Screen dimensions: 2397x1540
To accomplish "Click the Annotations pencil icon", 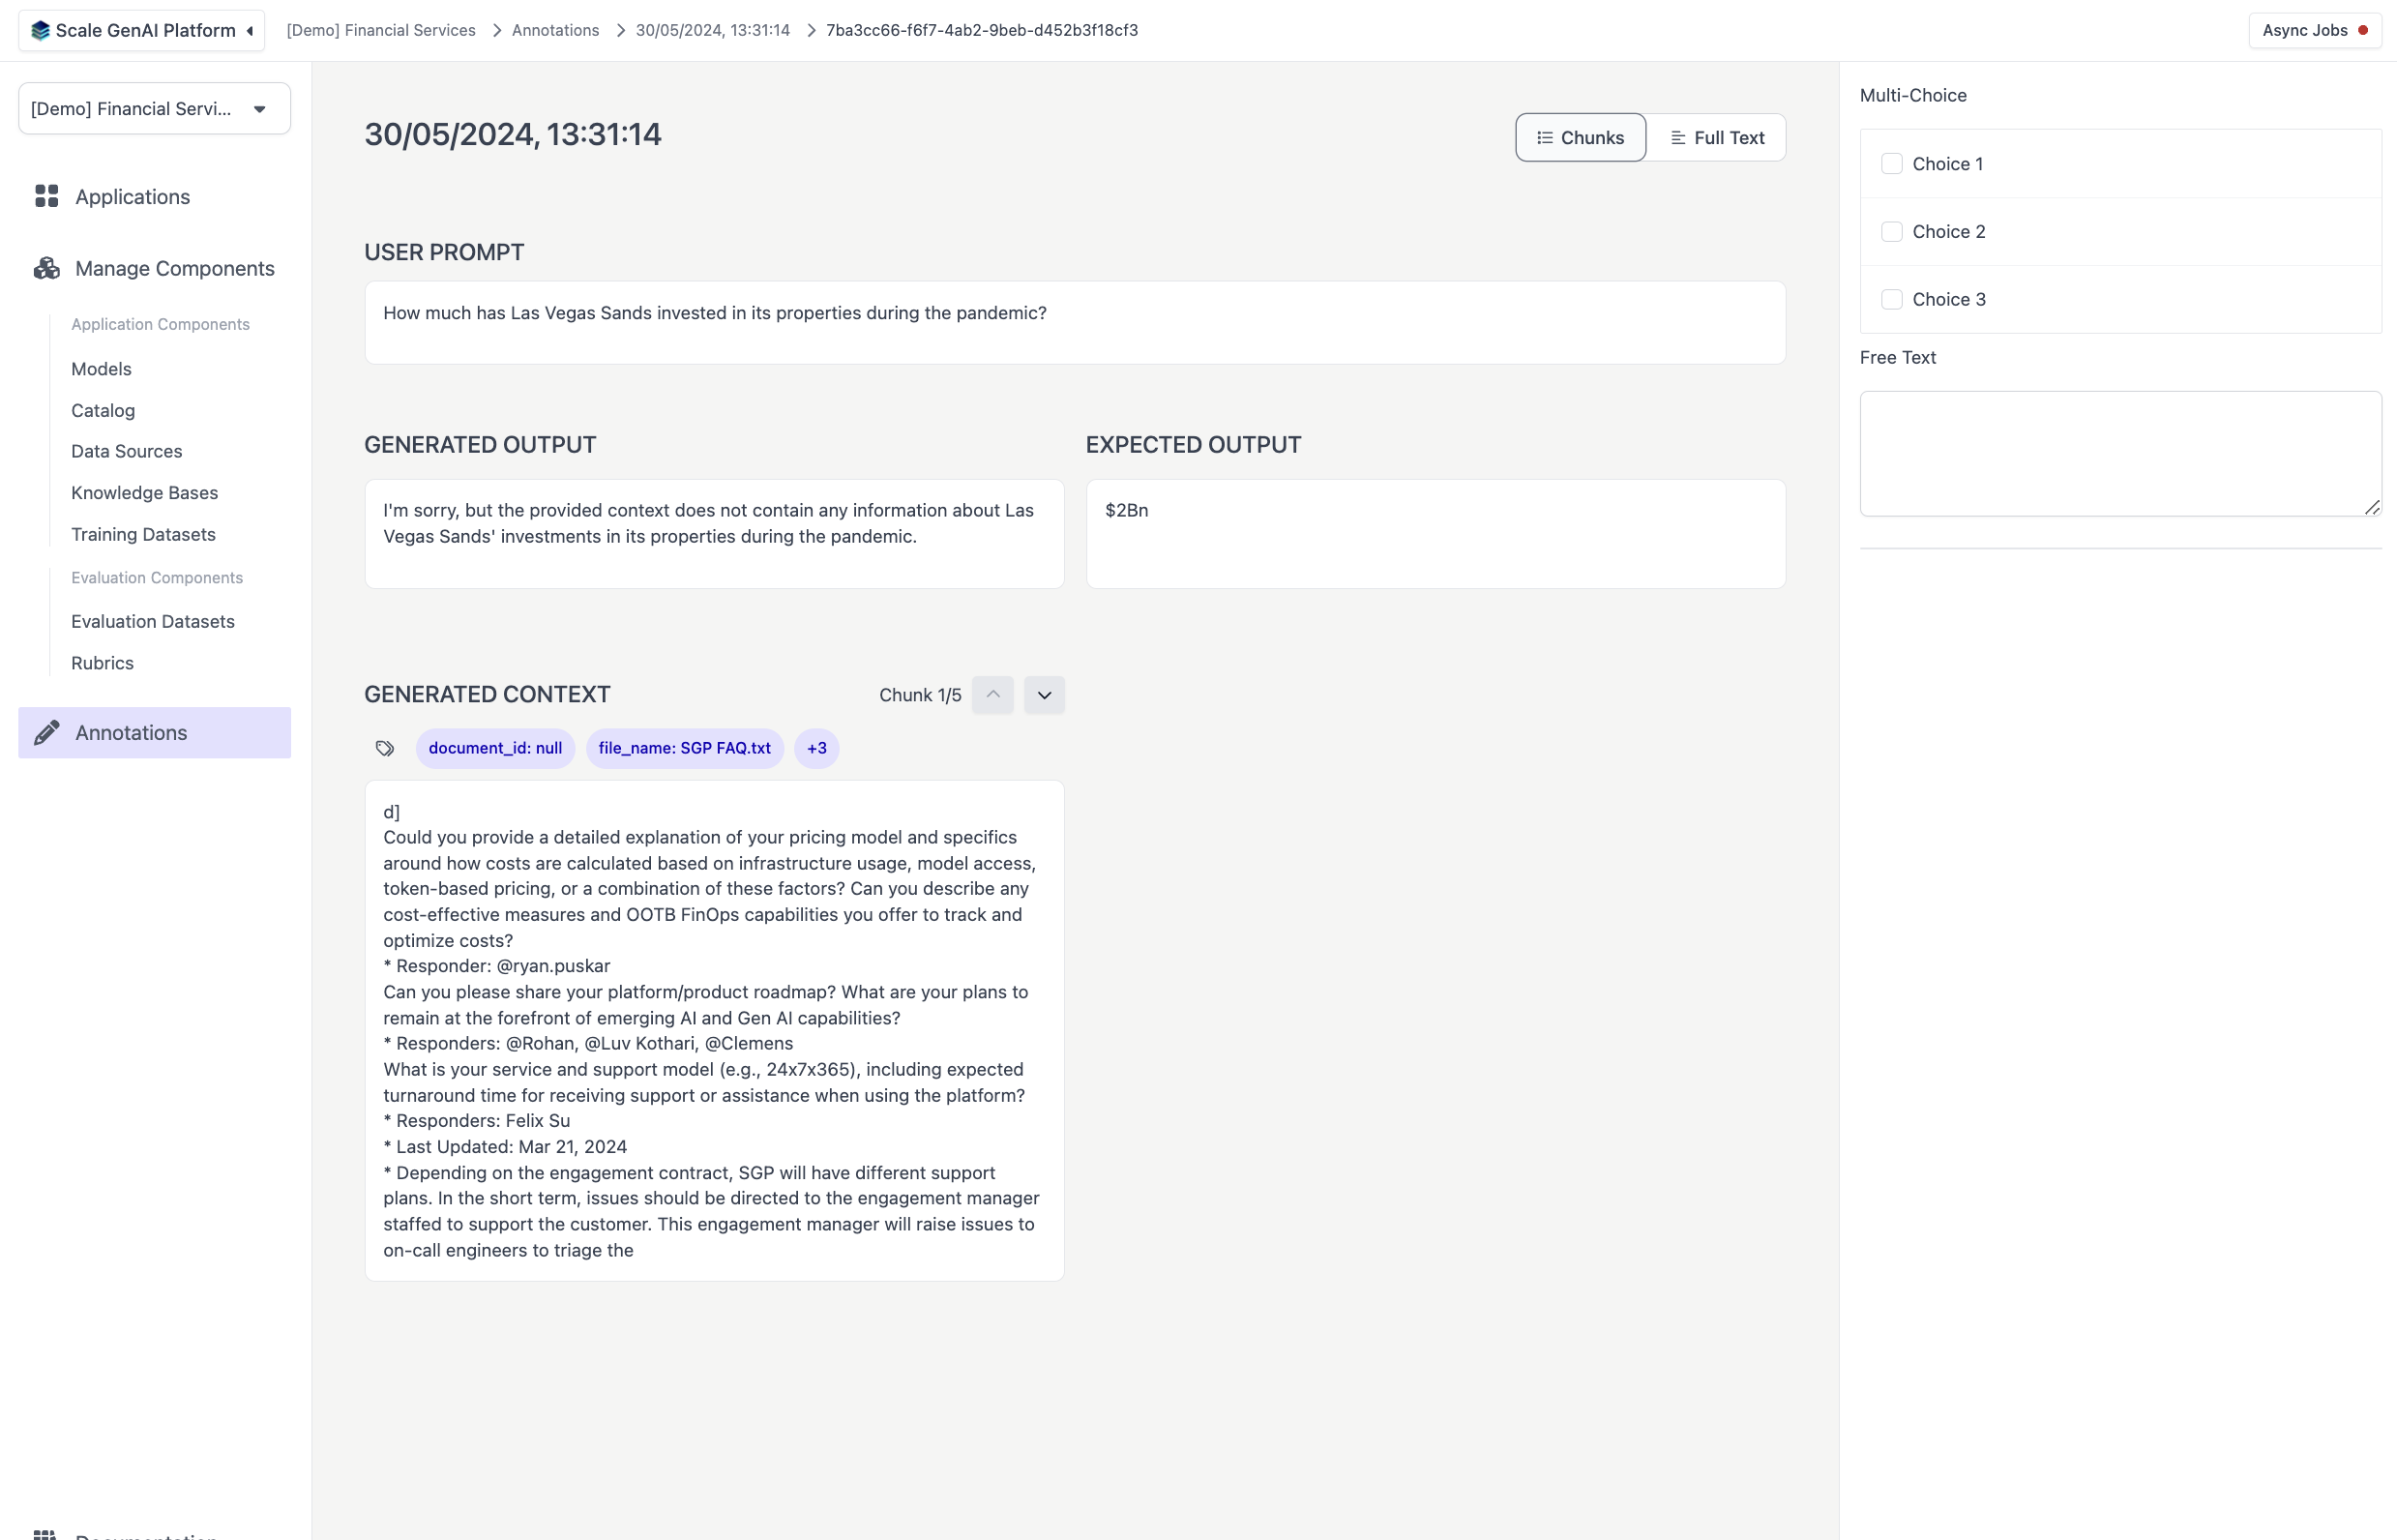I will click(46, 732).
